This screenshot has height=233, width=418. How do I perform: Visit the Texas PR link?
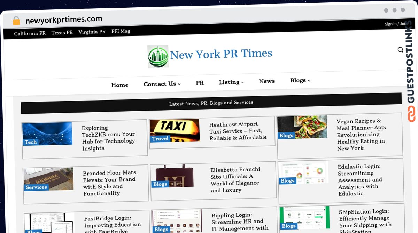(x=62, y=32)
